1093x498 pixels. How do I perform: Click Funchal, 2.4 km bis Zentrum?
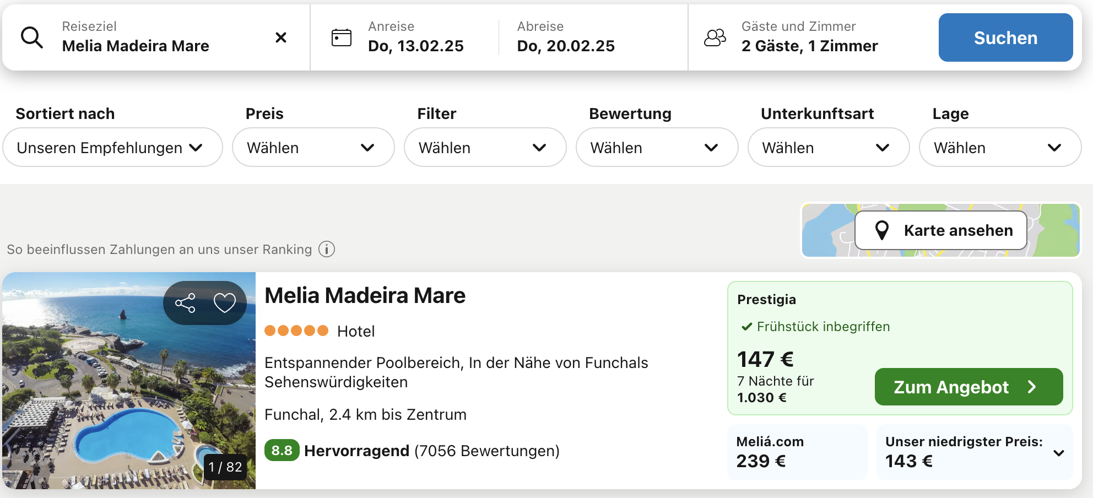(365, 414)
